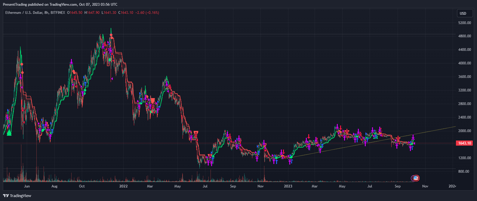Click the 2023 year label on time axis
The width and height of the screenshot is (477, 201).
pos(288,186)
